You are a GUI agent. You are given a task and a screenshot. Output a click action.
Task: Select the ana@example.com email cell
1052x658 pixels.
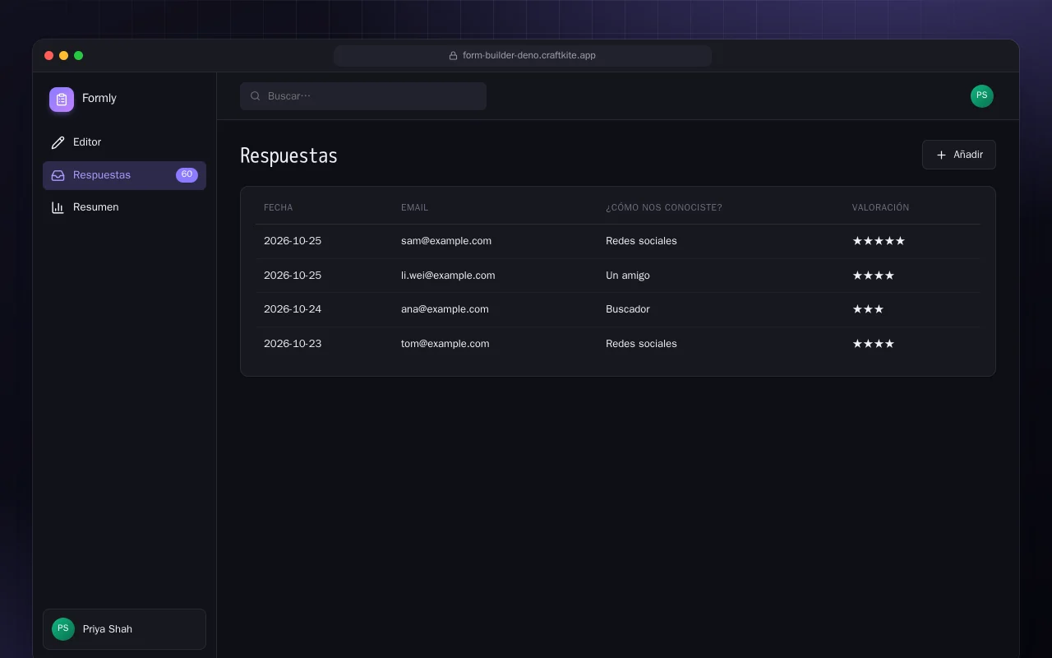[445, 309]
